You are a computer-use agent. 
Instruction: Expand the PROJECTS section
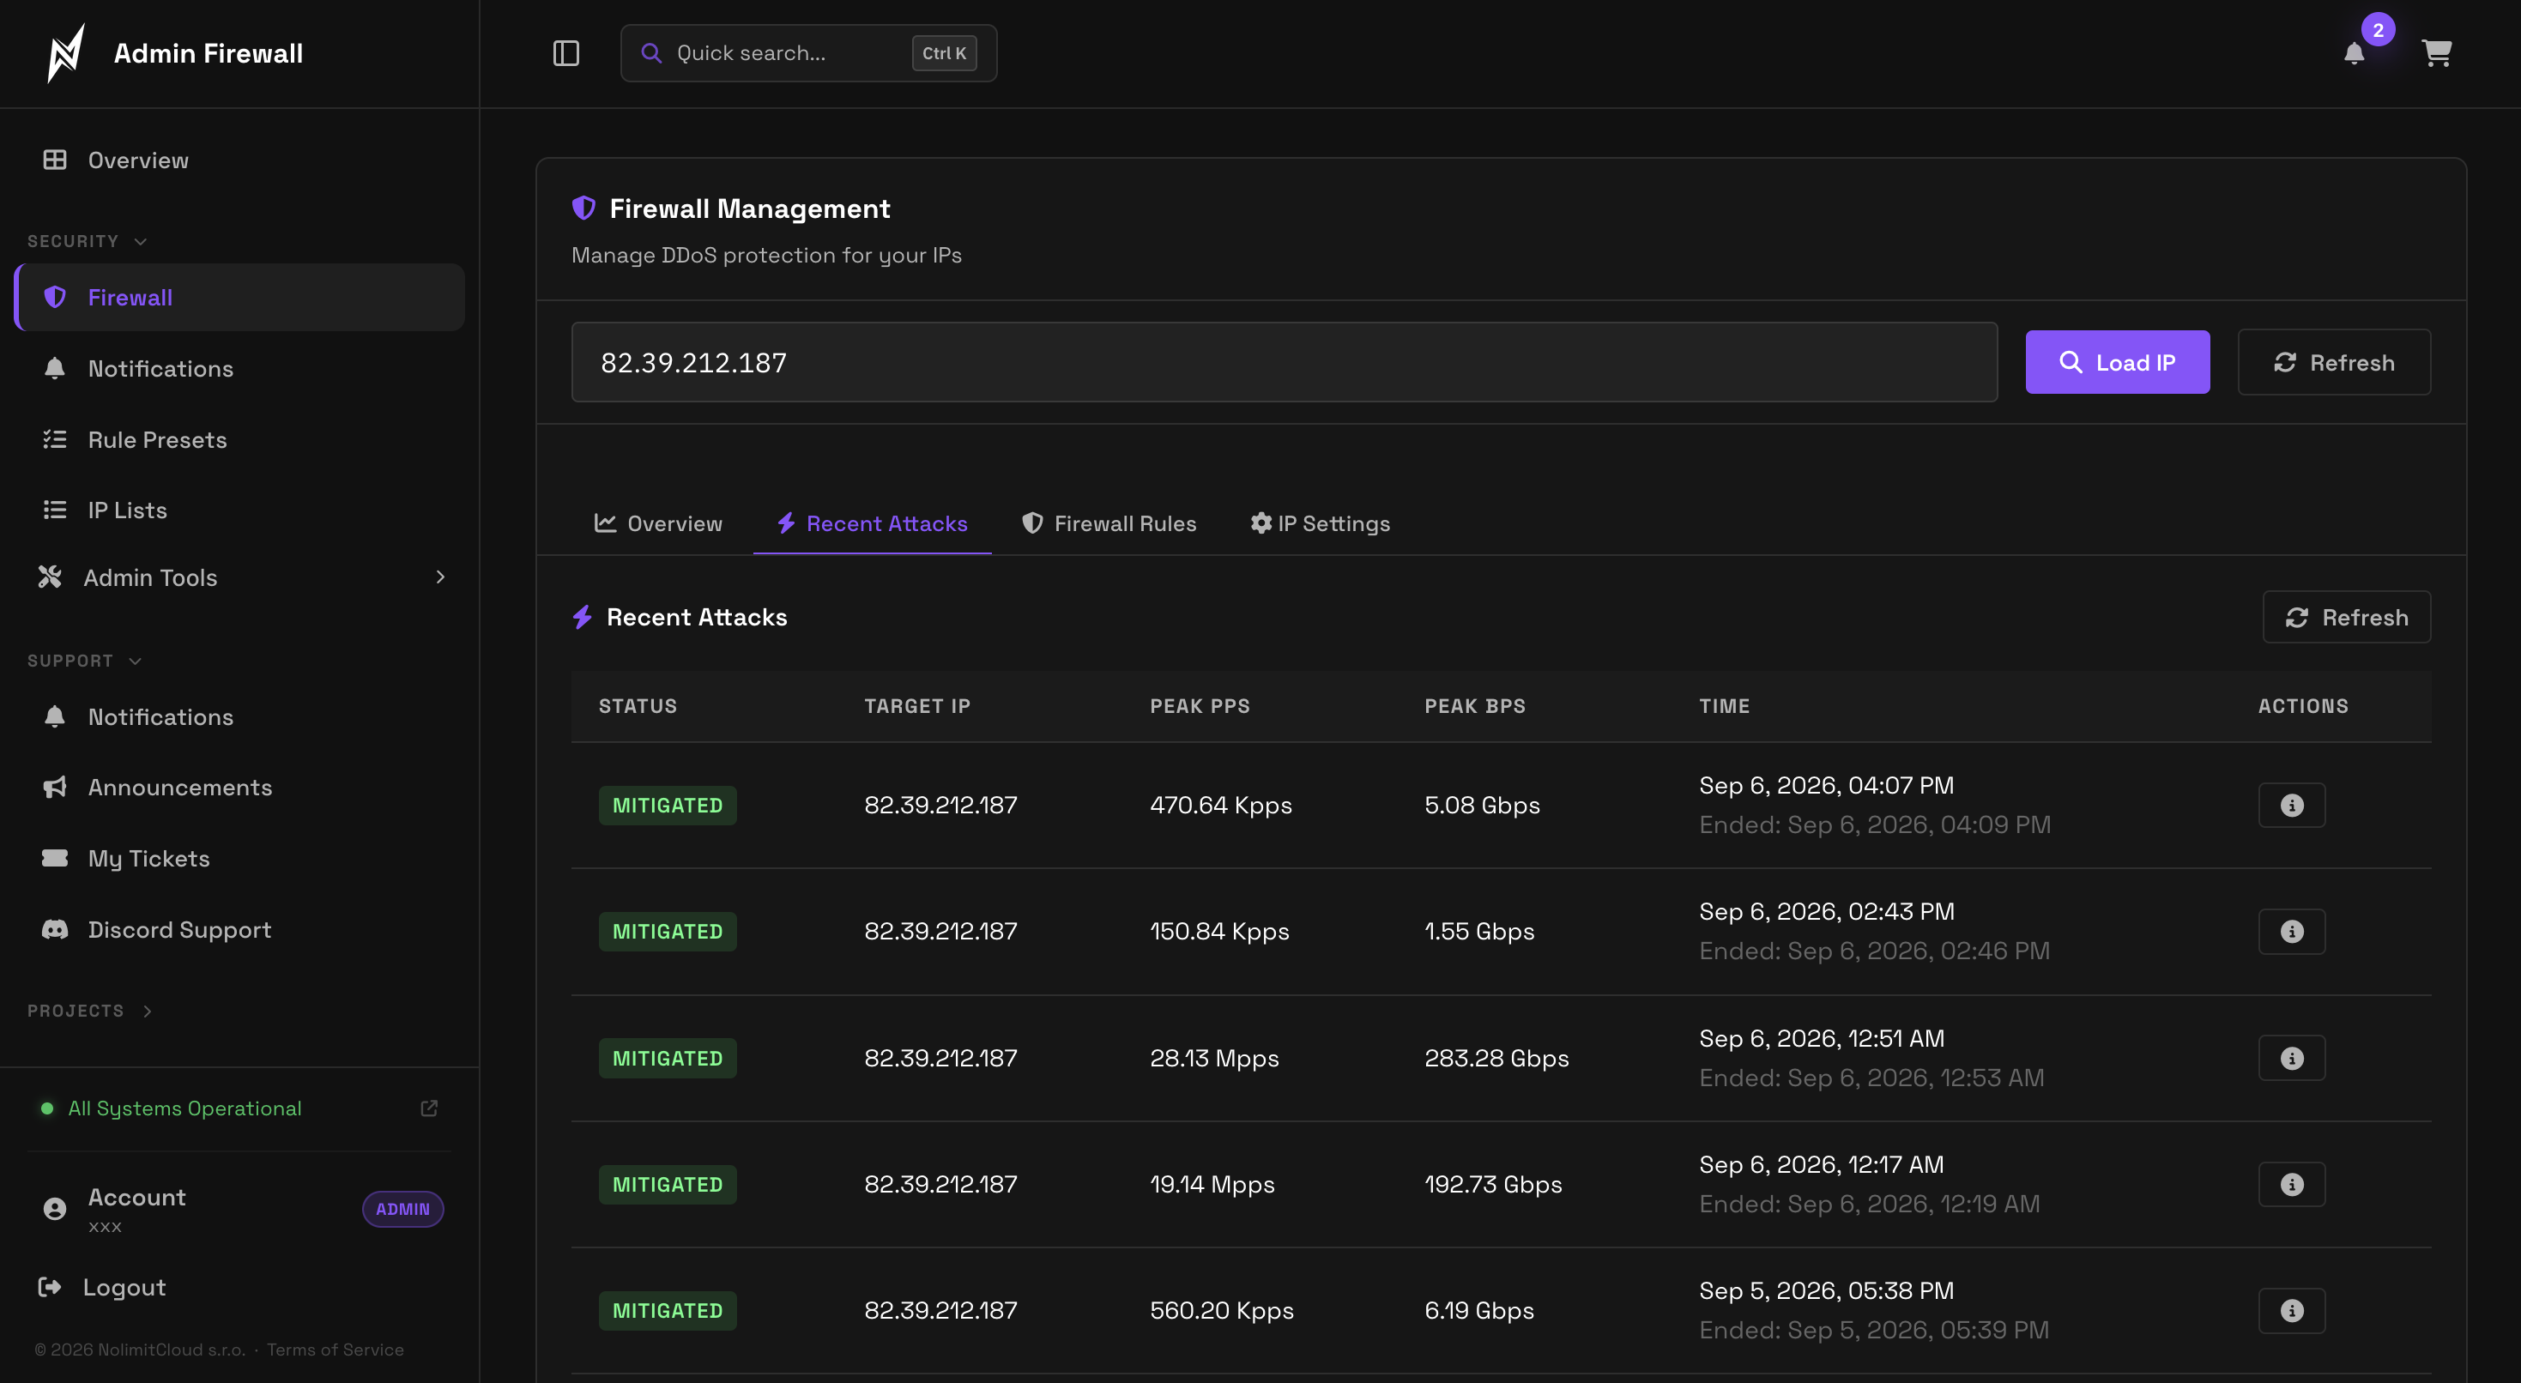(x=90, y=1011)
